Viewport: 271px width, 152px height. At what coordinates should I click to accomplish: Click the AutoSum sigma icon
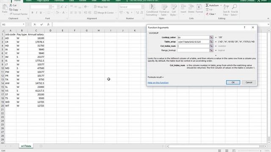pos(207,5)
